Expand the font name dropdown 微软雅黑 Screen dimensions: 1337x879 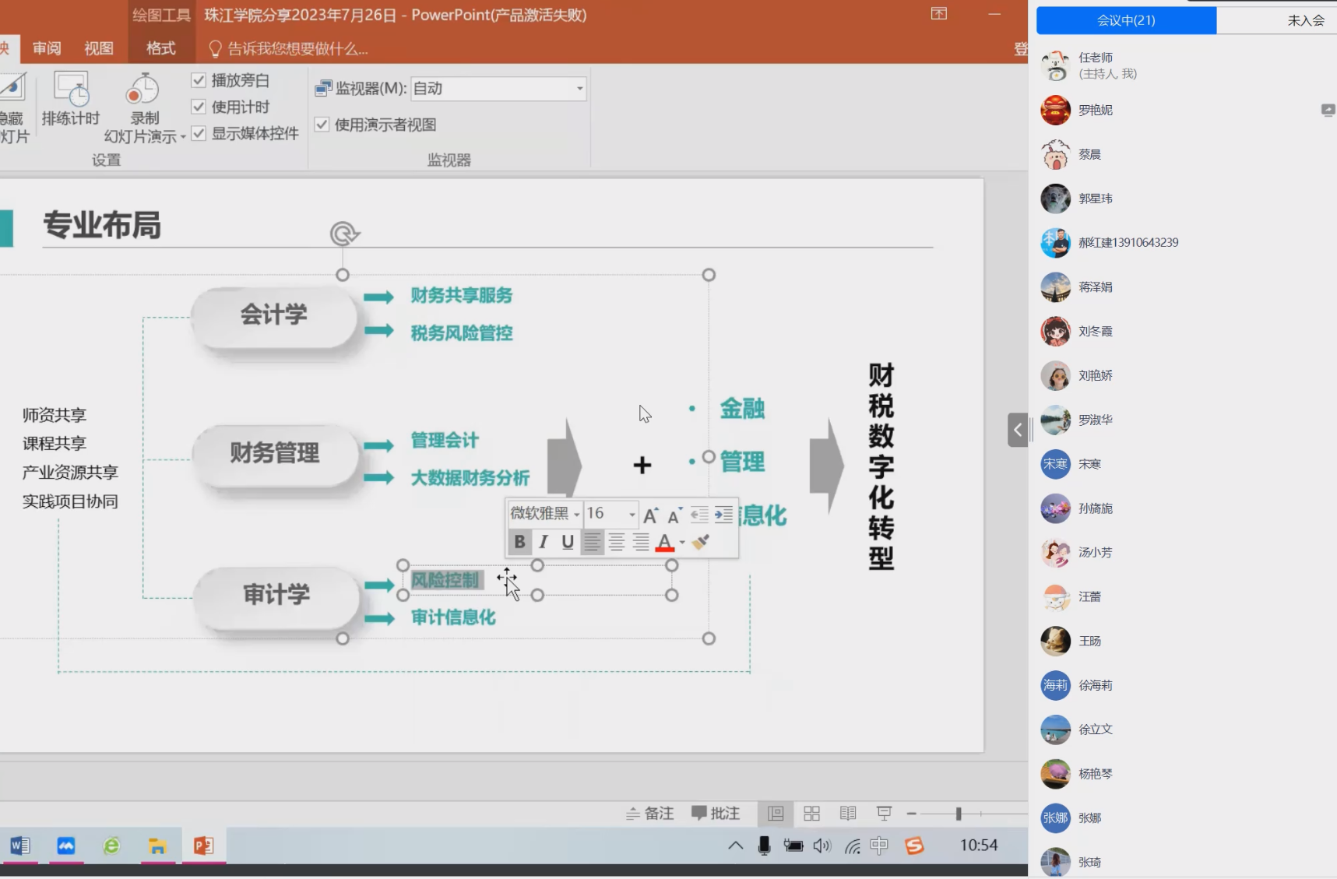click(576, 515)
